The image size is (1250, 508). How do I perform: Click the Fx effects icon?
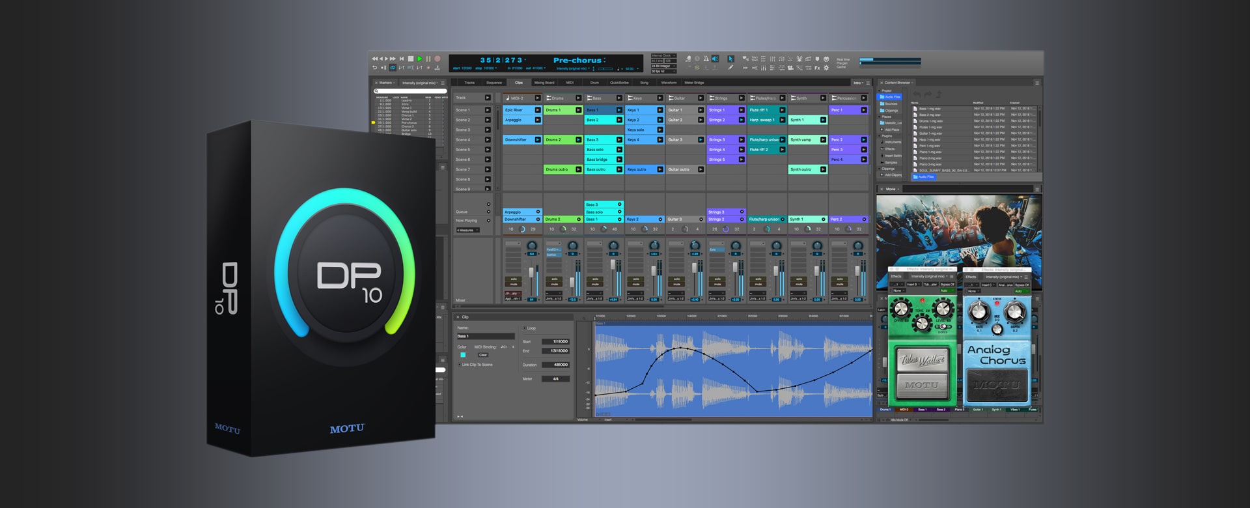click(x=817, y=68)
